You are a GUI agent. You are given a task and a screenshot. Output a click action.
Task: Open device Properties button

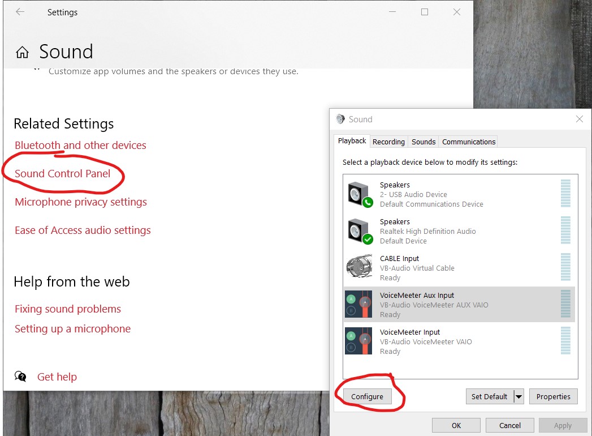click(x=553, y=397)
